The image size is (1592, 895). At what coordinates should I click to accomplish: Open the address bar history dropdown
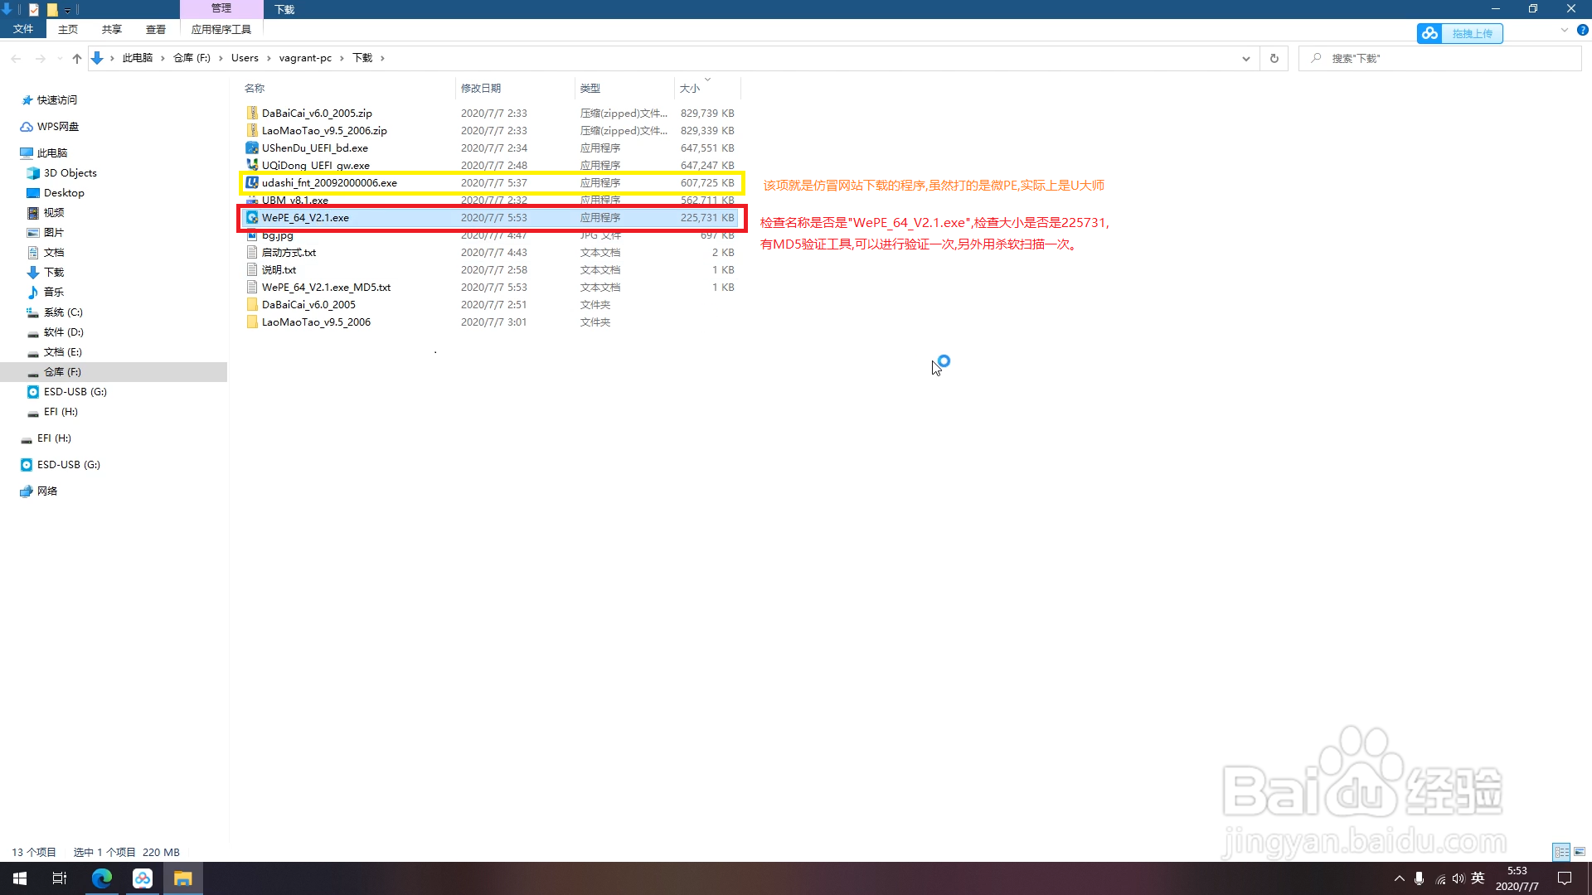(x=1245, y=58)
